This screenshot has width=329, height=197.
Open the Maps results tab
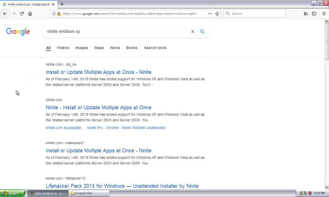[99, 48]
